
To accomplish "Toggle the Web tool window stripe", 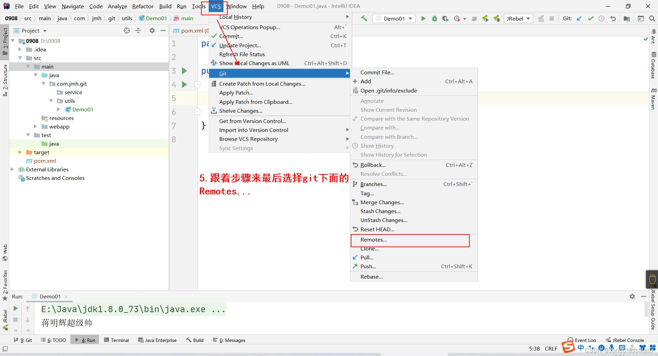I will click(5, 253).
